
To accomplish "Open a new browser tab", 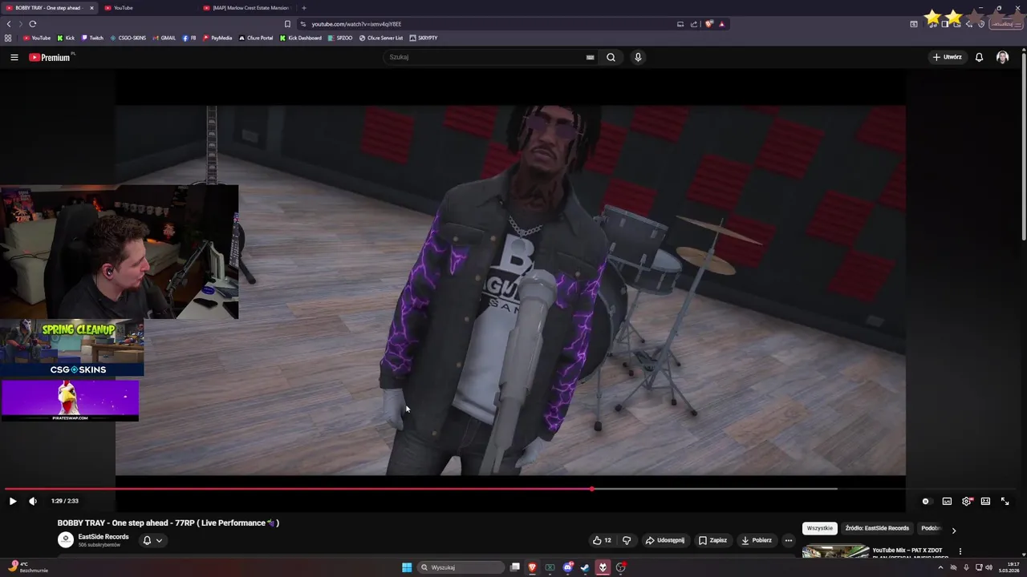I will click(303, 8).
